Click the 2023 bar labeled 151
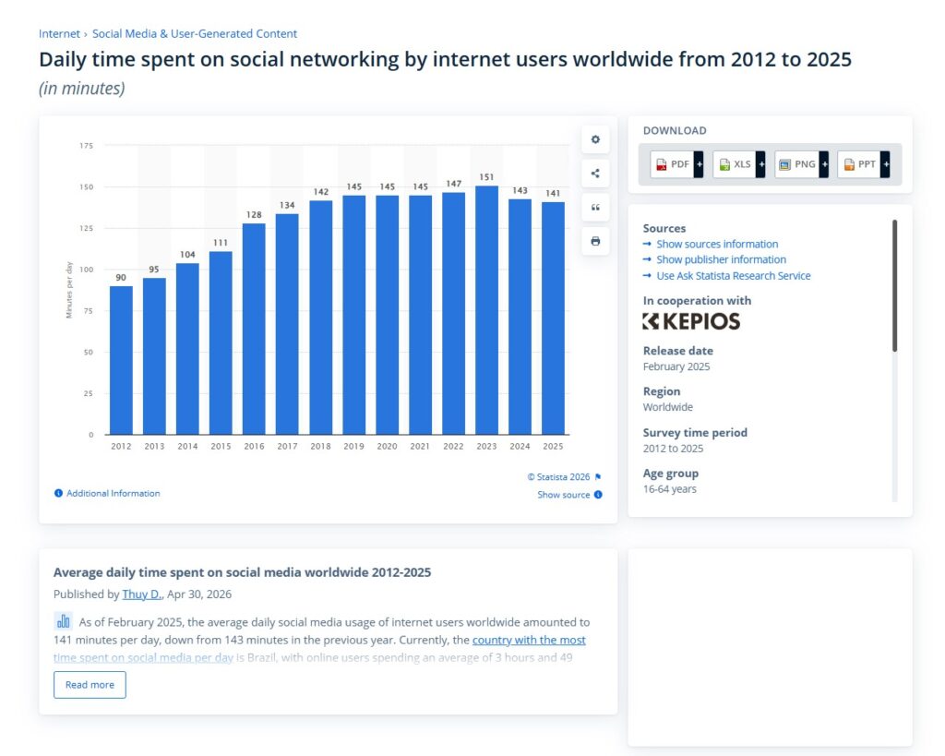945x756 pixels. pos(486,310)
